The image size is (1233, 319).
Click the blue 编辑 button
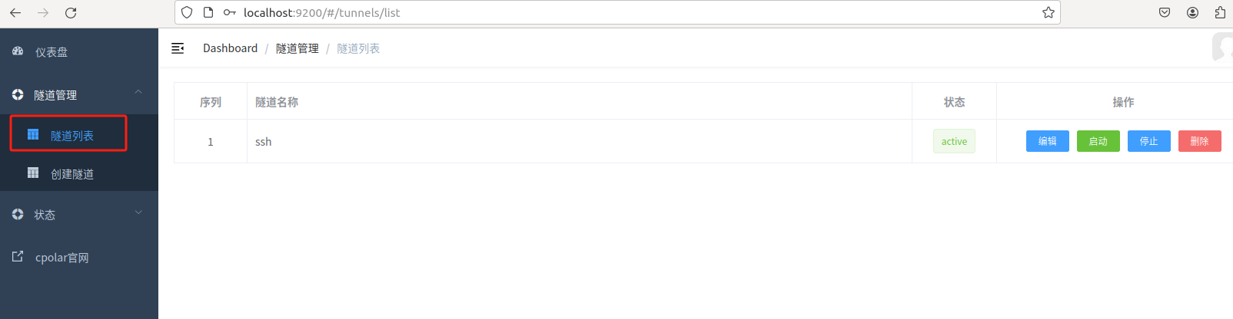(1047, 141)
